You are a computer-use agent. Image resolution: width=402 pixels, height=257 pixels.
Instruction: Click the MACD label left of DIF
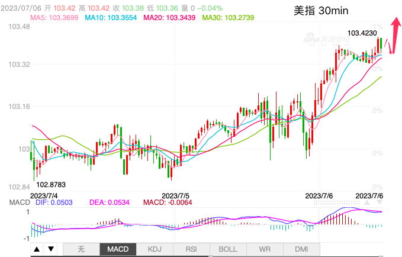(20, 203)
